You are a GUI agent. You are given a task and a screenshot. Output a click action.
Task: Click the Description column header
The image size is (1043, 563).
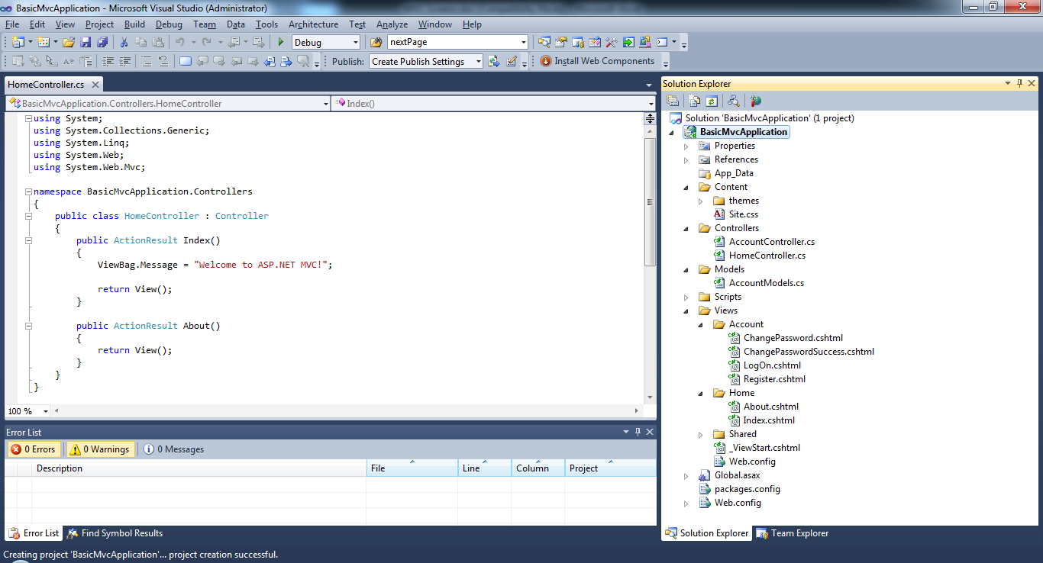coord(199,468)
